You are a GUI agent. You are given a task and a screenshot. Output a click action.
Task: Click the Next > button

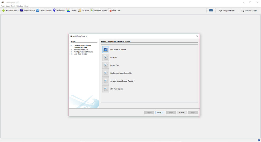click(160, 113)
